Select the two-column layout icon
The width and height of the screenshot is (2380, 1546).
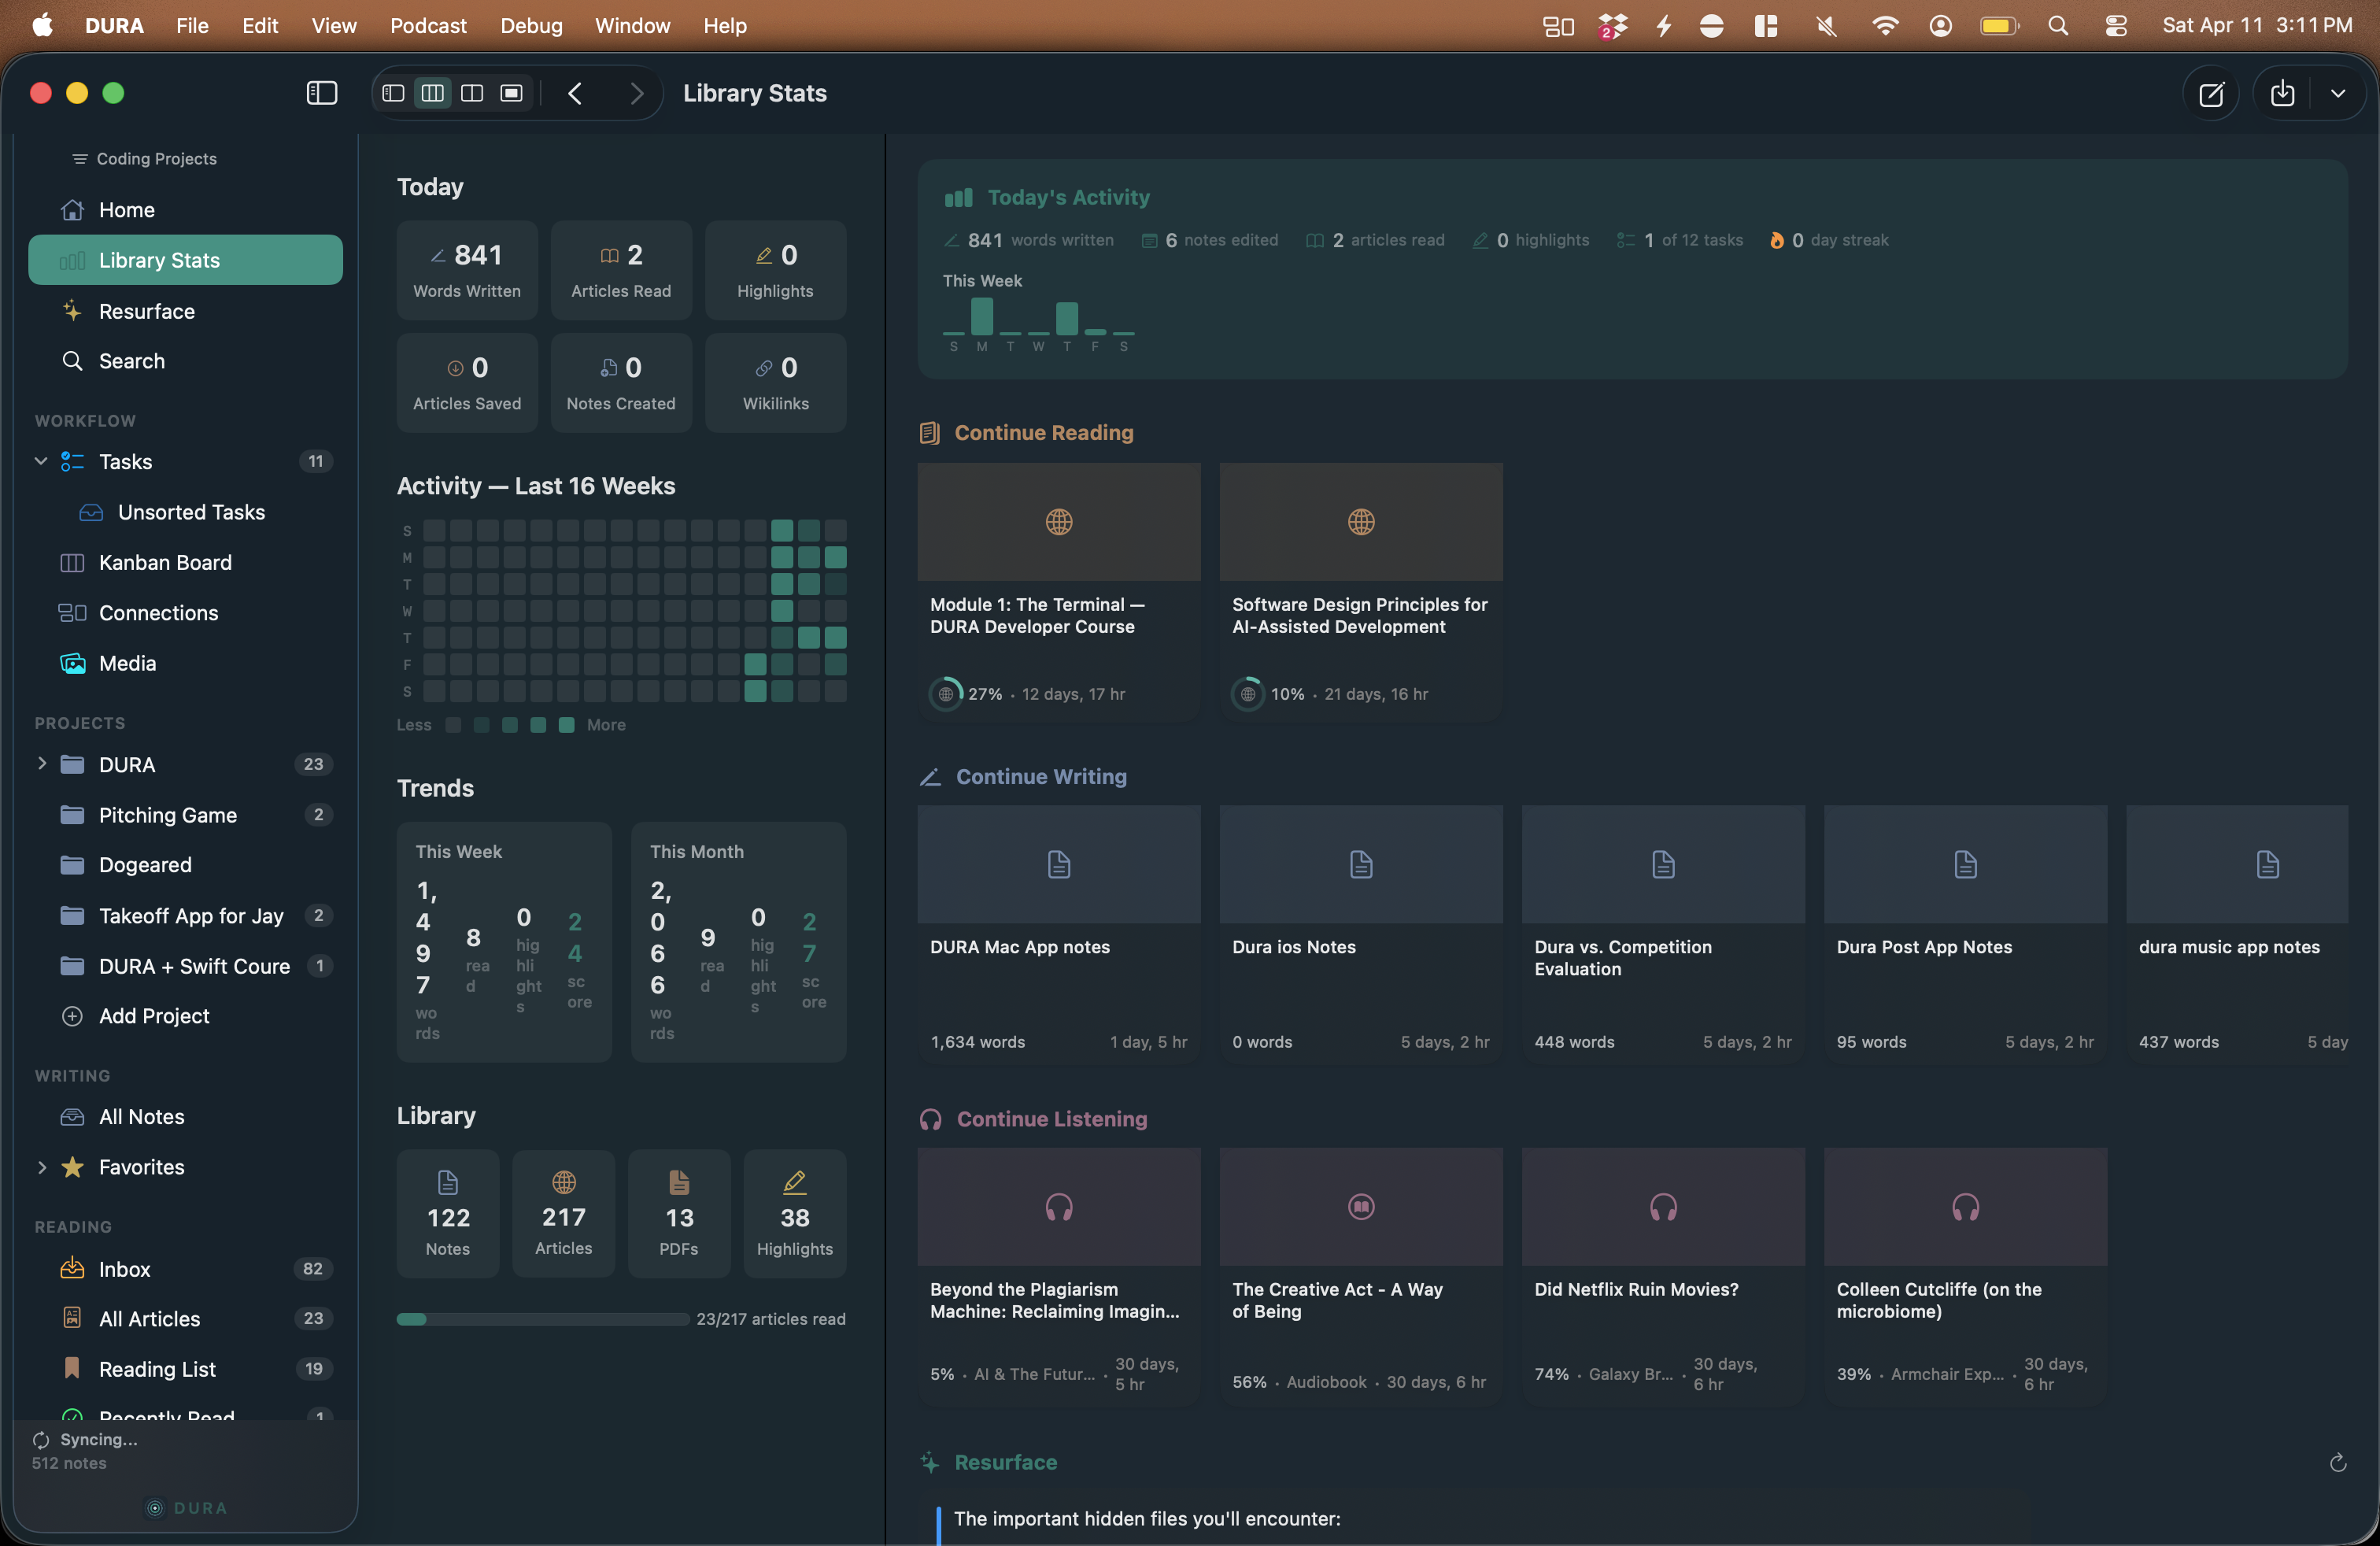[472, 93]
